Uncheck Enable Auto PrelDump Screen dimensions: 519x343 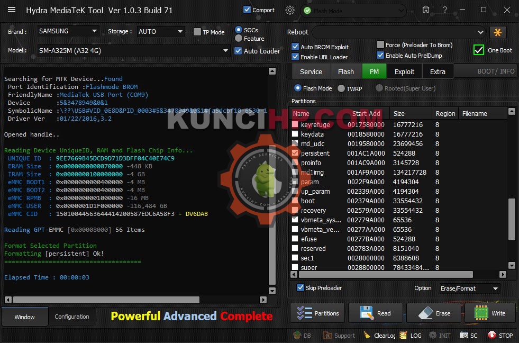380,55
